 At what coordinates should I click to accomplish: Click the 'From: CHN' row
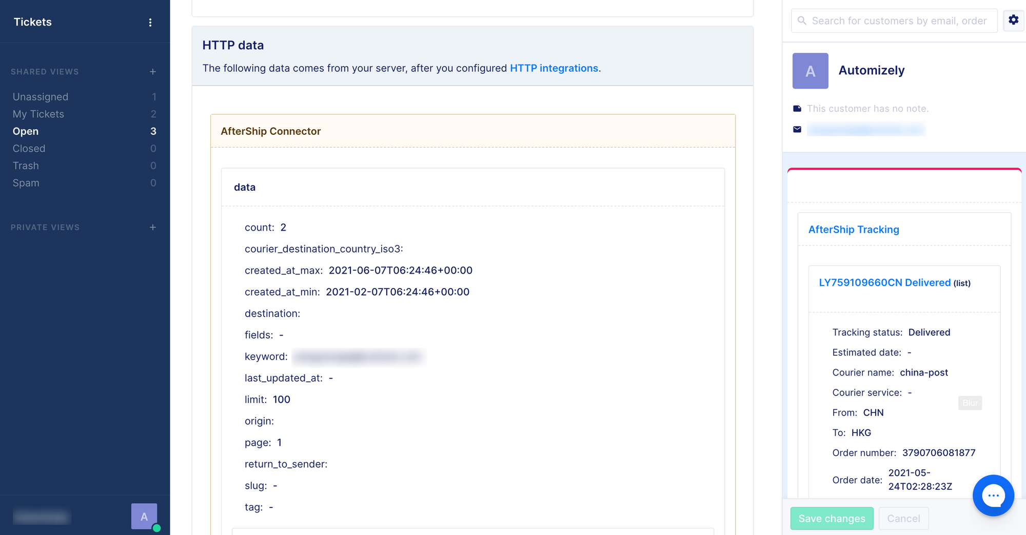[858, 413]
